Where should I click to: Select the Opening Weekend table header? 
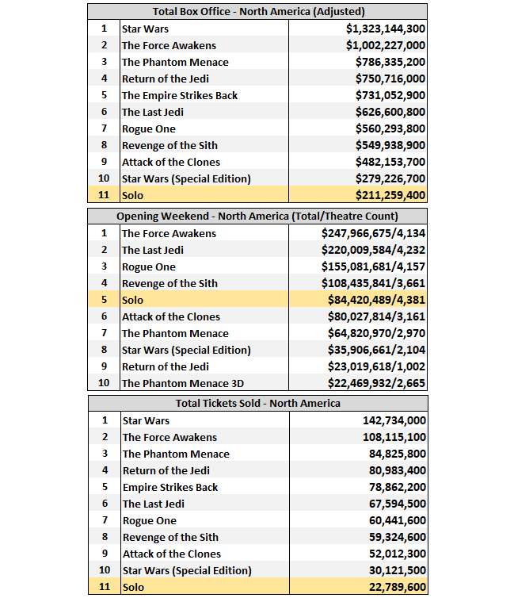point(257,216)
